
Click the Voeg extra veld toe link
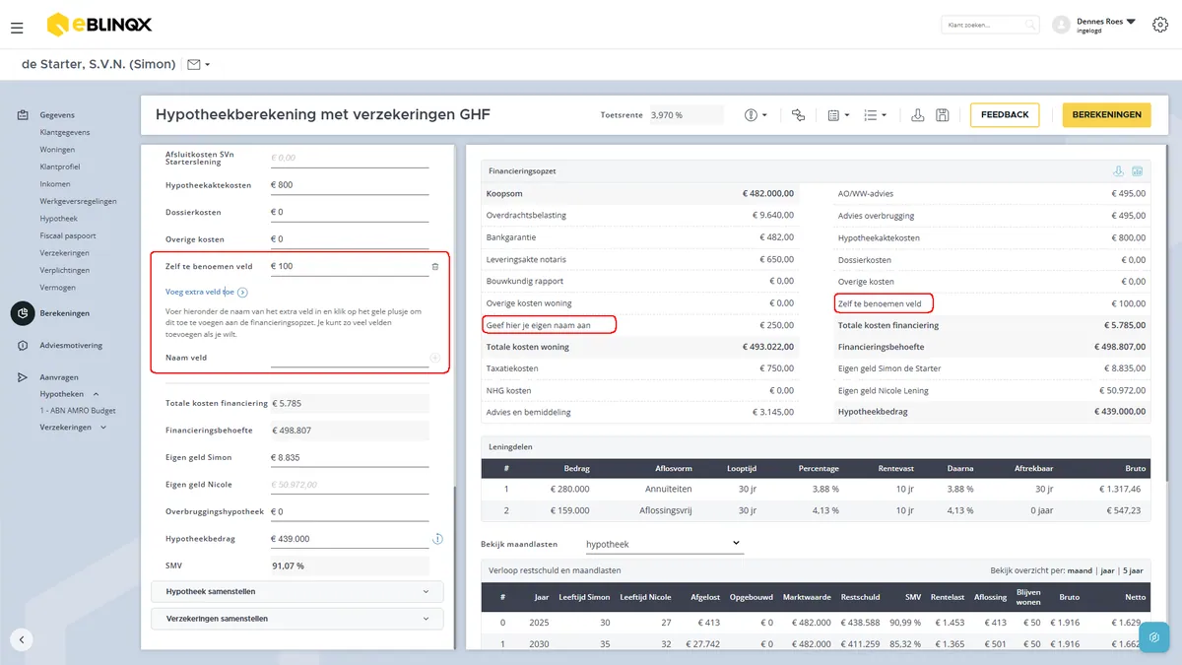(206, 292)
